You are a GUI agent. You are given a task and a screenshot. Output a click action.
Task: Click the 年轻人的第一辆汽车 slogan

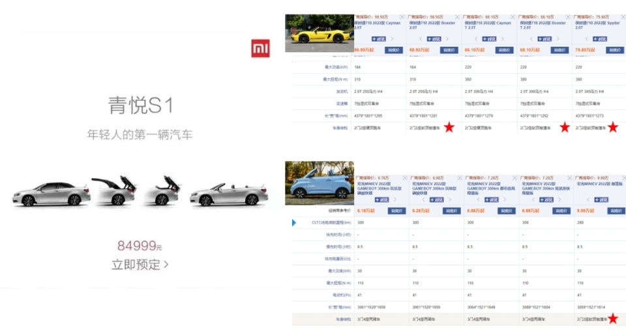tap(140, 134)
